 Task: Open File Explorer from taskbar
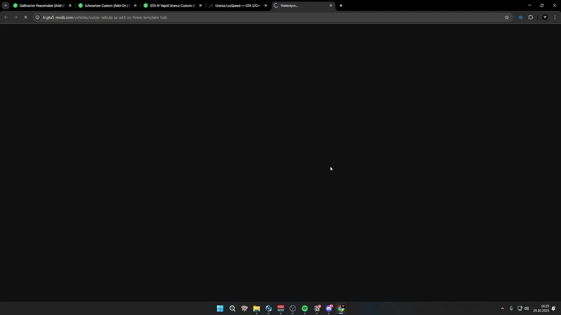[x=256, y=308]
